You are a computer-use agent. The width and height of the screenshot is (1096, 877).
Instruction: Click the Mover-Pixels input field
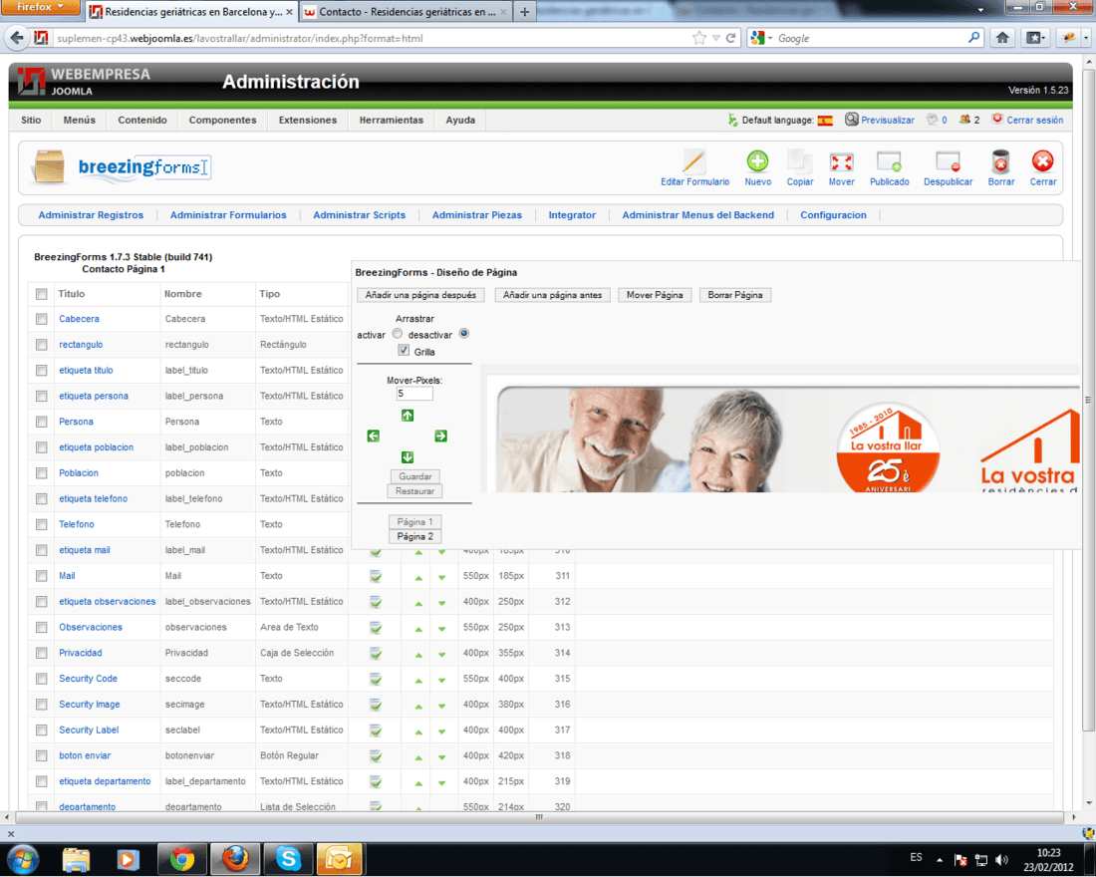414,394
